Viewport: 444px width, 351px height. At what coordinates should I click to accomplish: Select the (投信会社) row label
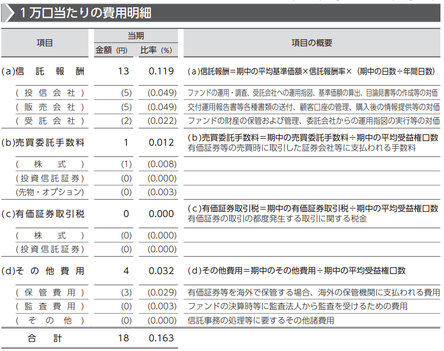point(50,93)
